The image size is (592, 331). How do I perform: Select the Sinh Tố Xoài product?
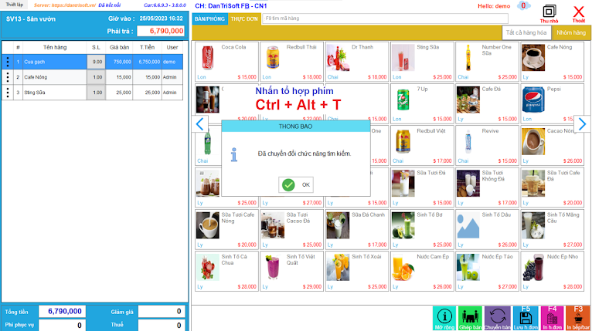357,271
